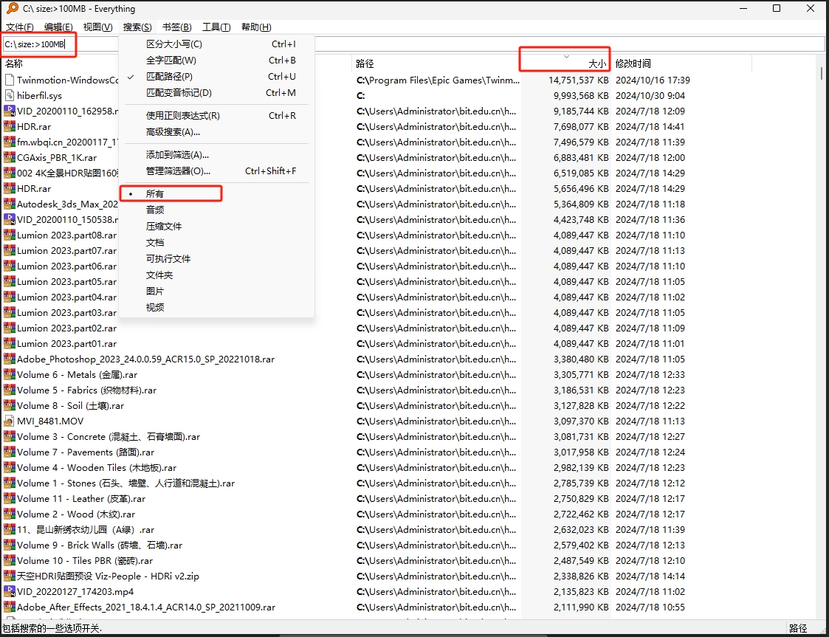This screenshot has height=637, width=829.
Task: Click the MVI_8481.MOV file icon
Action: [9, 421]
